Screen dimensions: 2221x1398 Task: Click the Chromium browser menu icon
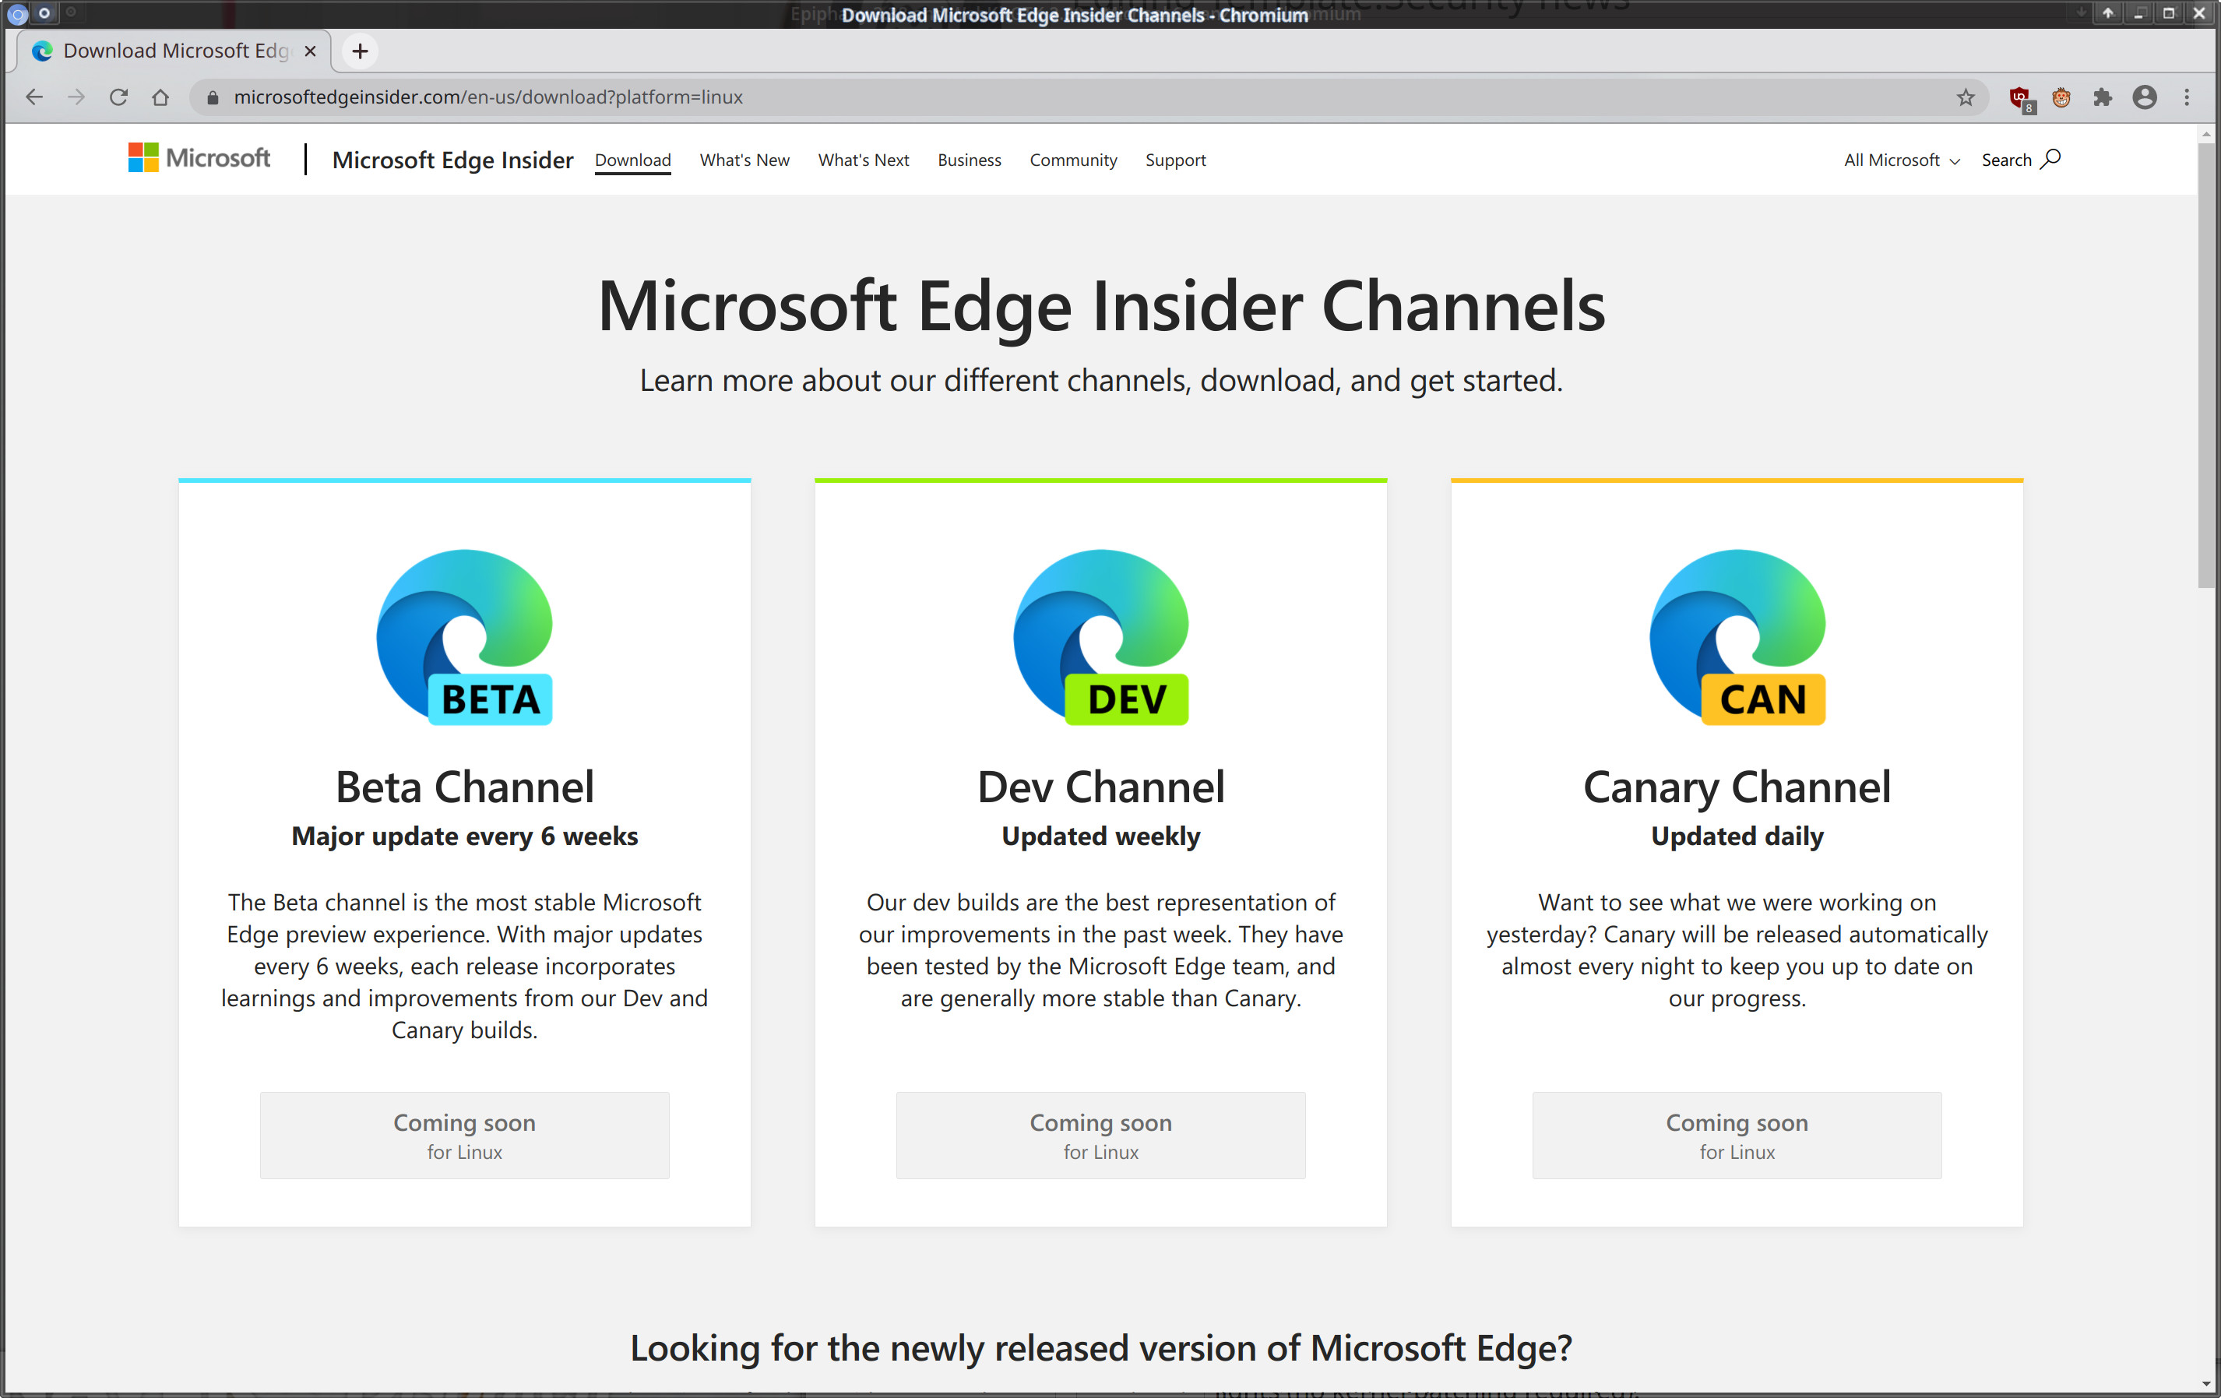[x=2186, y=97]
